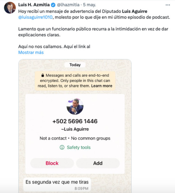Click Learn more in encryption notice
This screenshot has width=175, height=193.
pos(102,86)
